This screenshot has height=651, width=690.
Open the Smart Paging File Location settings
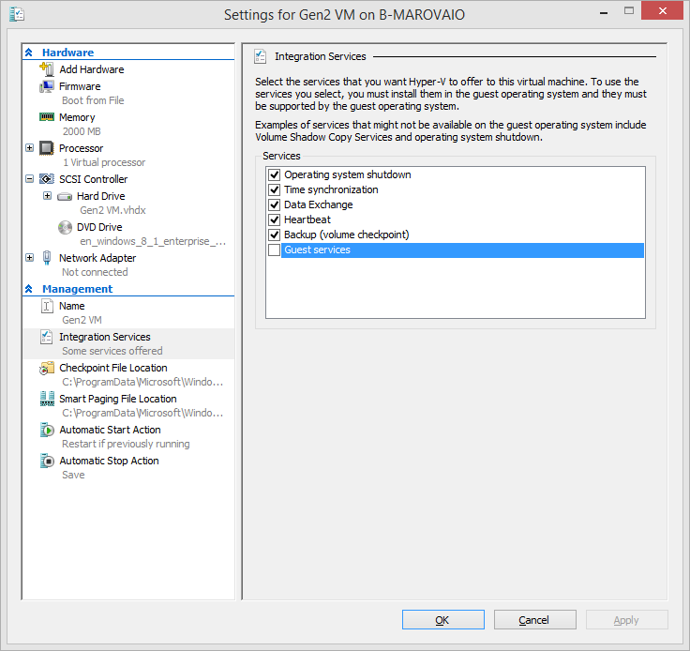pos(117,399)
